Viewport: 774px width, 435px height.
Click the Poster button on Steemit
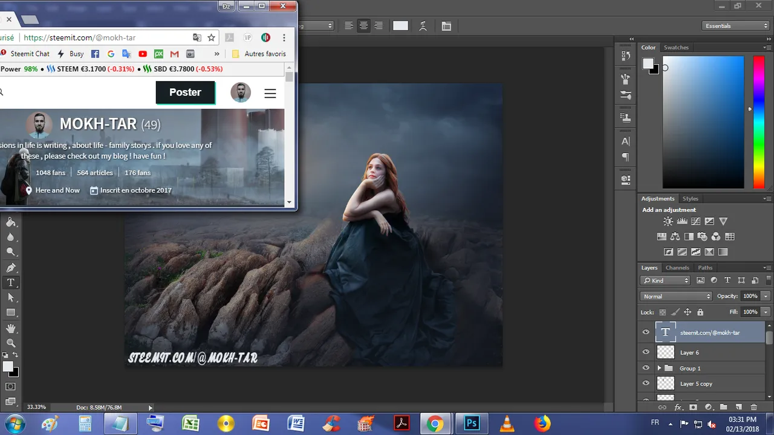(x=185, y=92)
